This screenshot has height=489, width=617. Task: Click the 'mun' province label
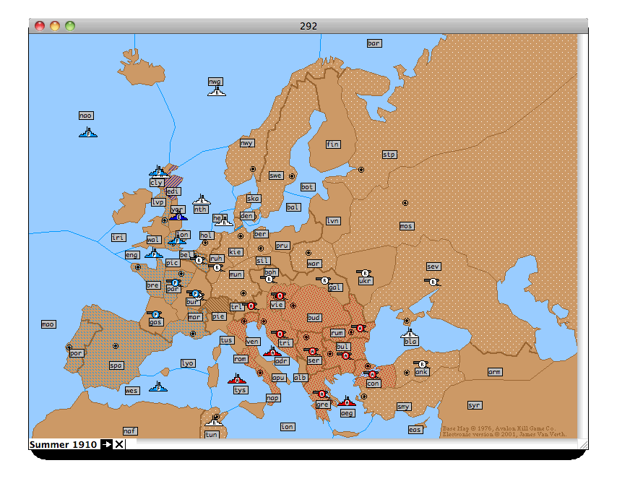(x=236, y=274)
